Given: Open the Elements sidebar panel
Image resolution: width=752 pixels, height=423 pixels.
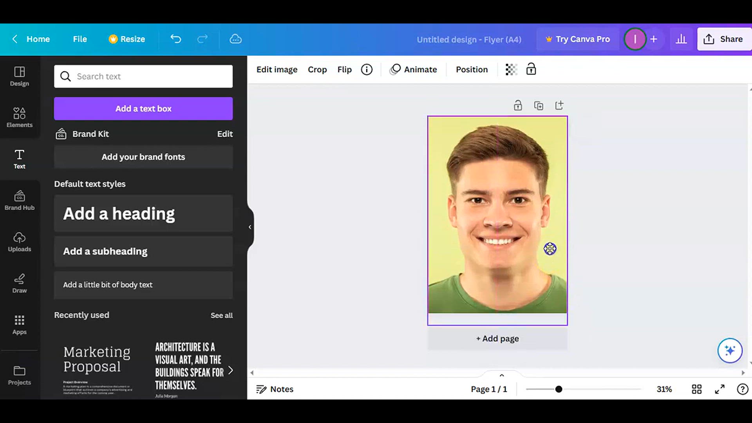Looking at the screenshot, I should pos(20,117).
